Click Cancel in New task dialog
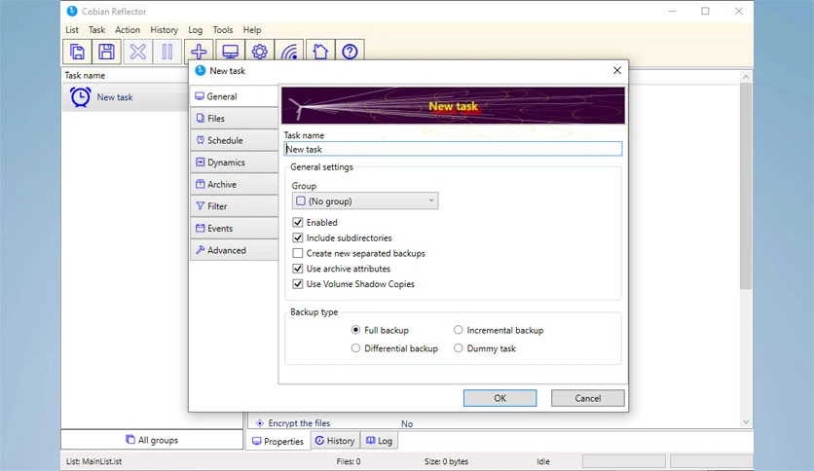This screenshot has width=814, height=471. [588, 398]
